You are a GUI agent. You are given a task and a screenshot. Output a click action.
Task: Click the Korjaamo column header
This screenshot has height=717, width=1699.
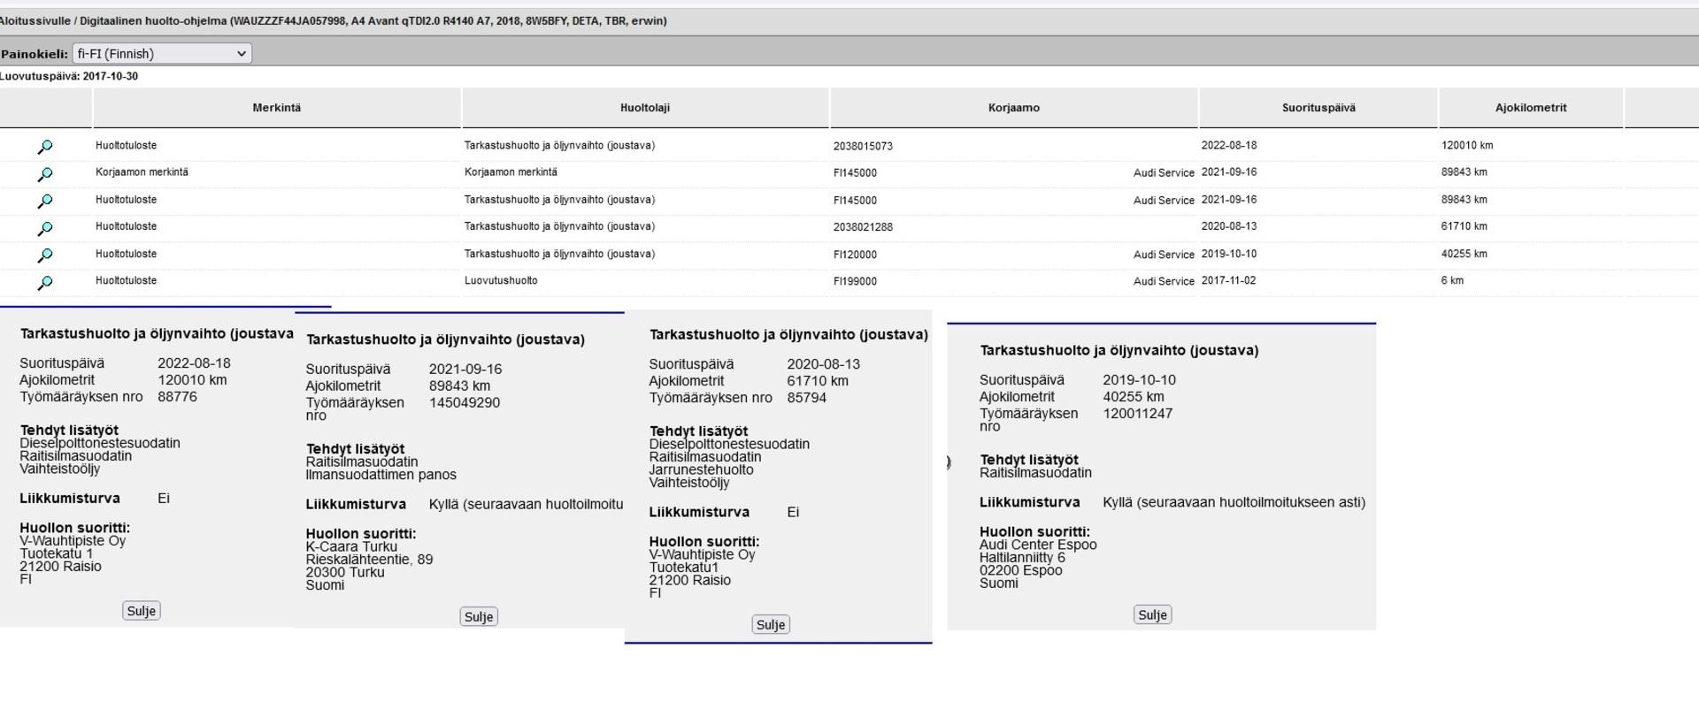tap(1014, 108)
